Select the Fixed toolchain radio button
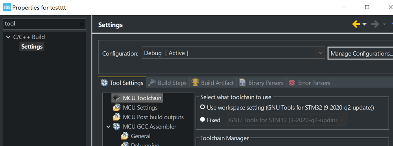This screenshot has height=146, width=393. [203, 120]
